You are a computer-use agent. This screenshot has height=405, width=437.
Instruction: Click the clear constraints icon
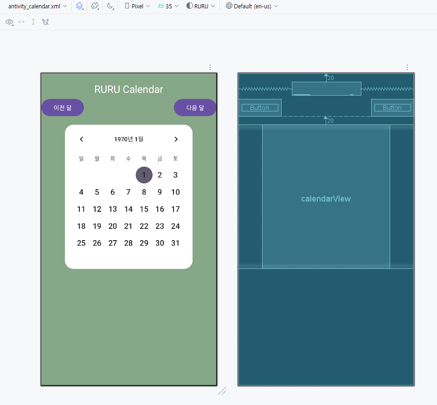(45, 22)
